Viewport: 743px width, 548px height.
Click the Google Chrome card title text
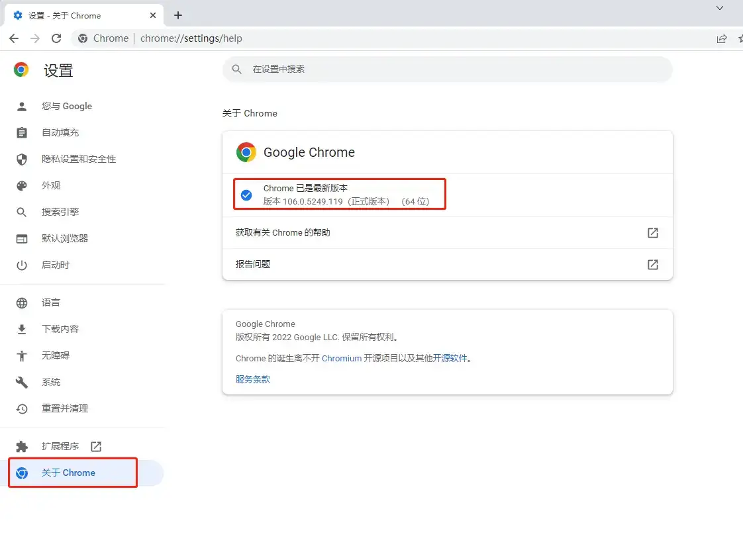[x=309, y=152]
